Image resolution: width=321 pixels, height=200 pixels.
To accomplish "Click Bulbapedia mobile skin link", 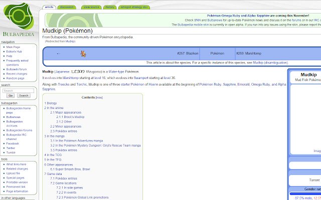I will 193,24.
